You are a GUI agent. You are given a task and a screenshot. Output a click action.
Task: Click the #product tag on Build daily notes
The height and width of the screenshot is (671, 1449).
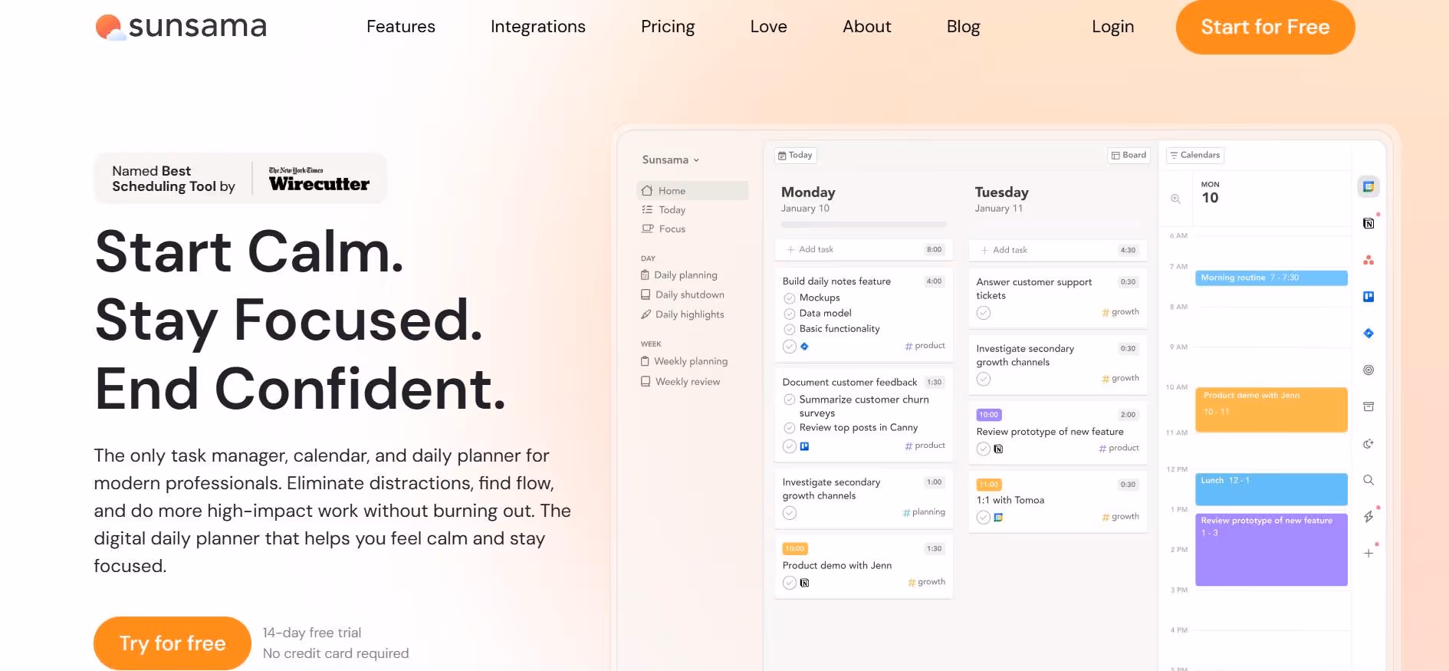coord(925,346)
